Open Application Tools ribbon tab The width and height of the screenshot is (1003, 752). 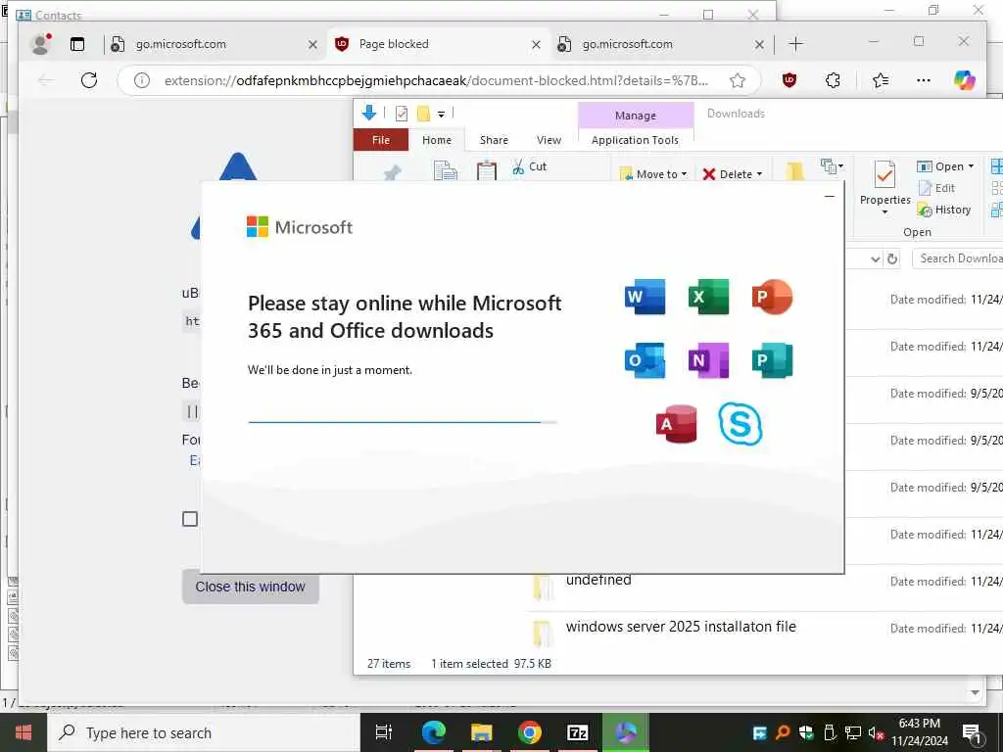tap(635, 140)
